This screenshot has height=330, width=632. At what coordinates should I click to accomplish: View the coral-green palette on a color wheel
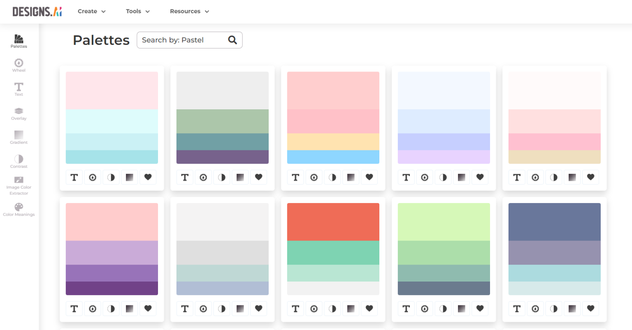[314, 309]
